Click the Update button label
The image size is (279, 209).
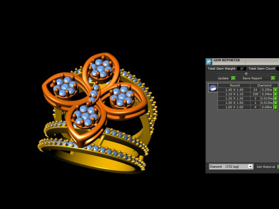pyautogui.click(x=223, y=78)
